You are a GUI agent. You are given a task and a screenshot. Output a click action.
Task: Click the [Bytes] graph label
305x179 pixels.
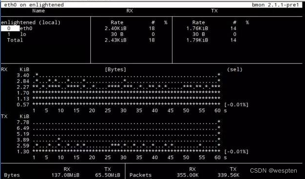[116, 69]
